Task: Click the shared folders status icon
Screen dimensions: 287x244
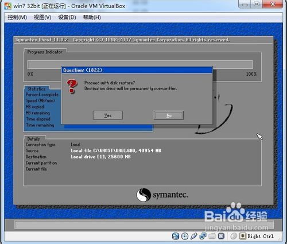Action: [x=212, y=236]
